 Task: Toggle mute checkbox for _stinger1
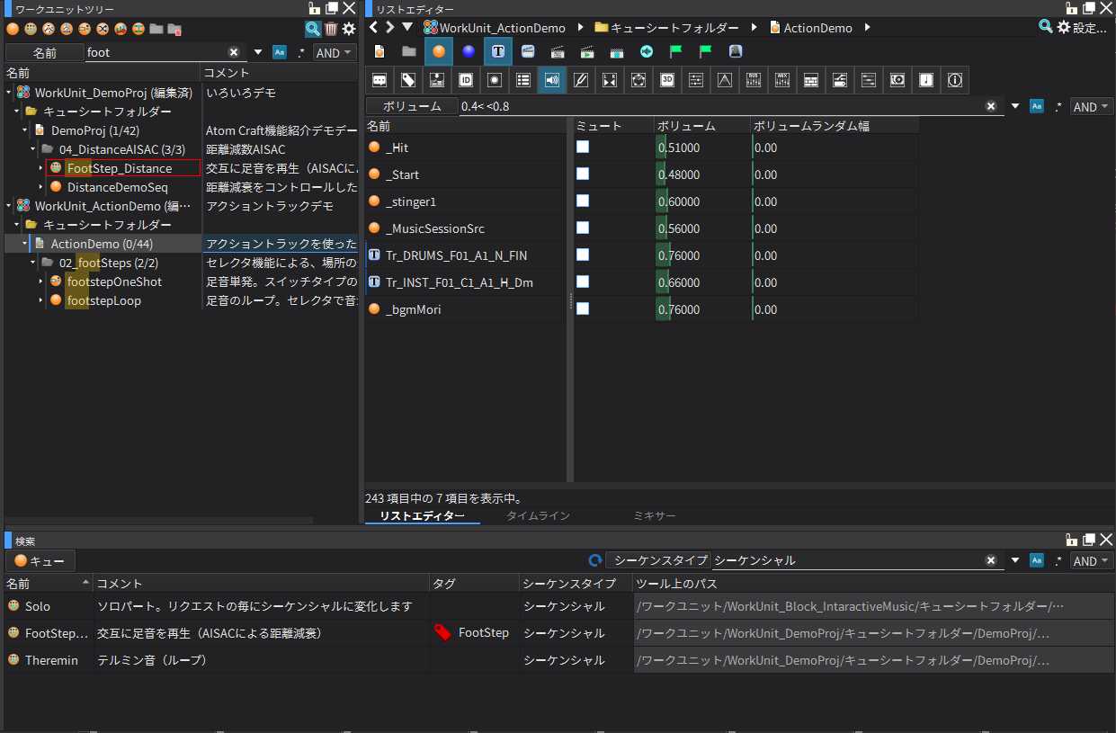pyautogui.click(x=583, y=201)
